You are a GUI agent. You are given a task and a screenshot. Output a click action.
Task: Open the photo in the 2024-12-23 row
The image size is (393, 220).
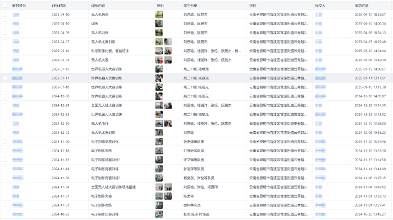click(159, 114)
